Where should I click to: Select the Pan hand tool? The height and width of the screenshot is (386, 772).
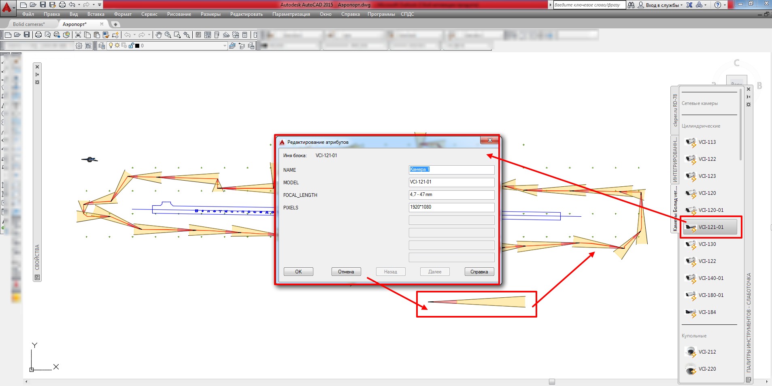[158, 35]
